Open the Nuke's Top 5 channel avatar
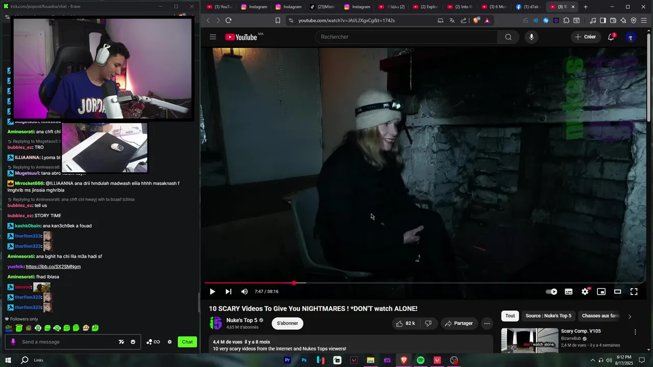 point(216,323)
